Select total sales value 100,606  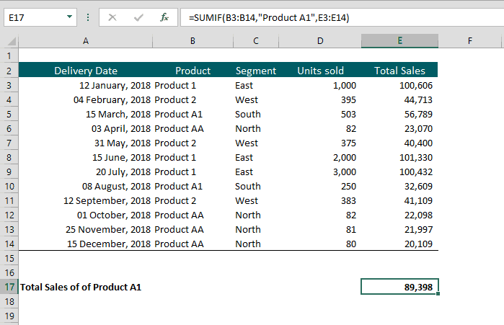click(399, 86)
